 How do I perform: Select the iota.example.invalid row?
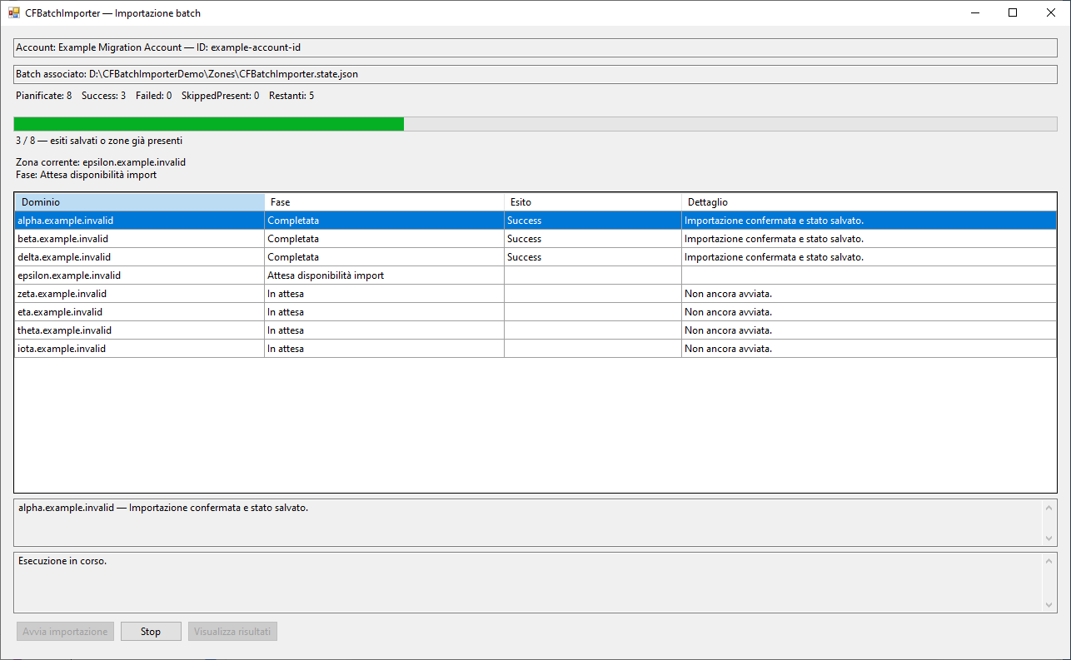[535, 349]
